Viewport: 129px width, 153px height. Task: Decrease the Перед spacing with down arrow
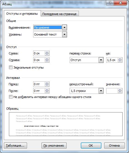pyautogui.click(x=47, y=85)
